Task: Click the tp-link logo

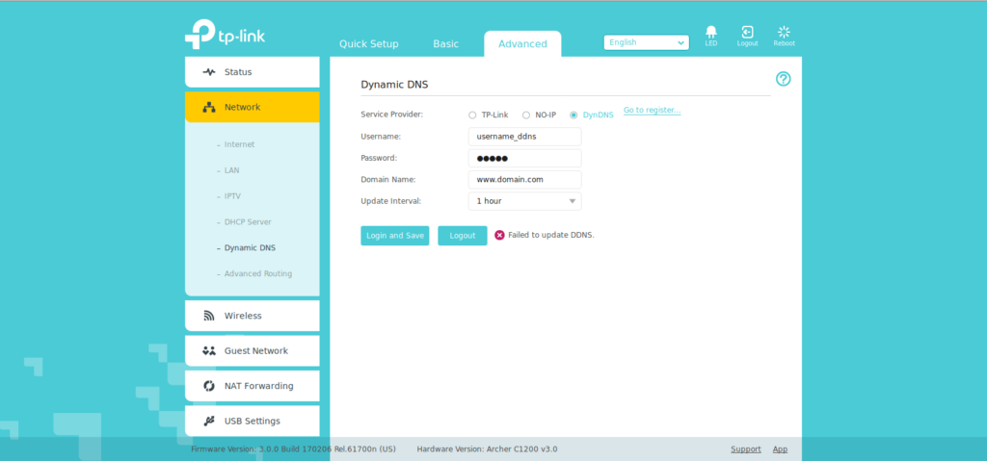Action: coord(225,34)
